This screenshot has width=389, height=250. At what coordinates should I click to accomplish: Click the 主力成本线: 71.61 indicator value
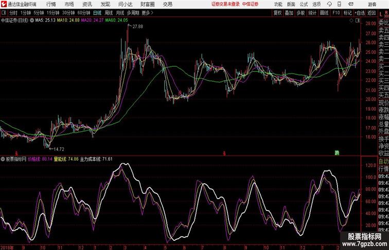coord(96,159)
